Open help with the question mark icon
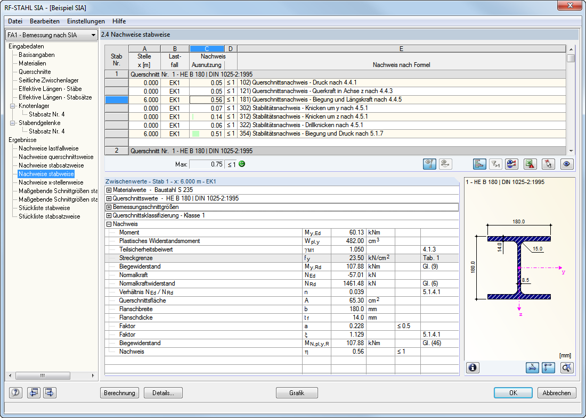Viewport: 586px width, 418px height. click(x=15, y=392)
